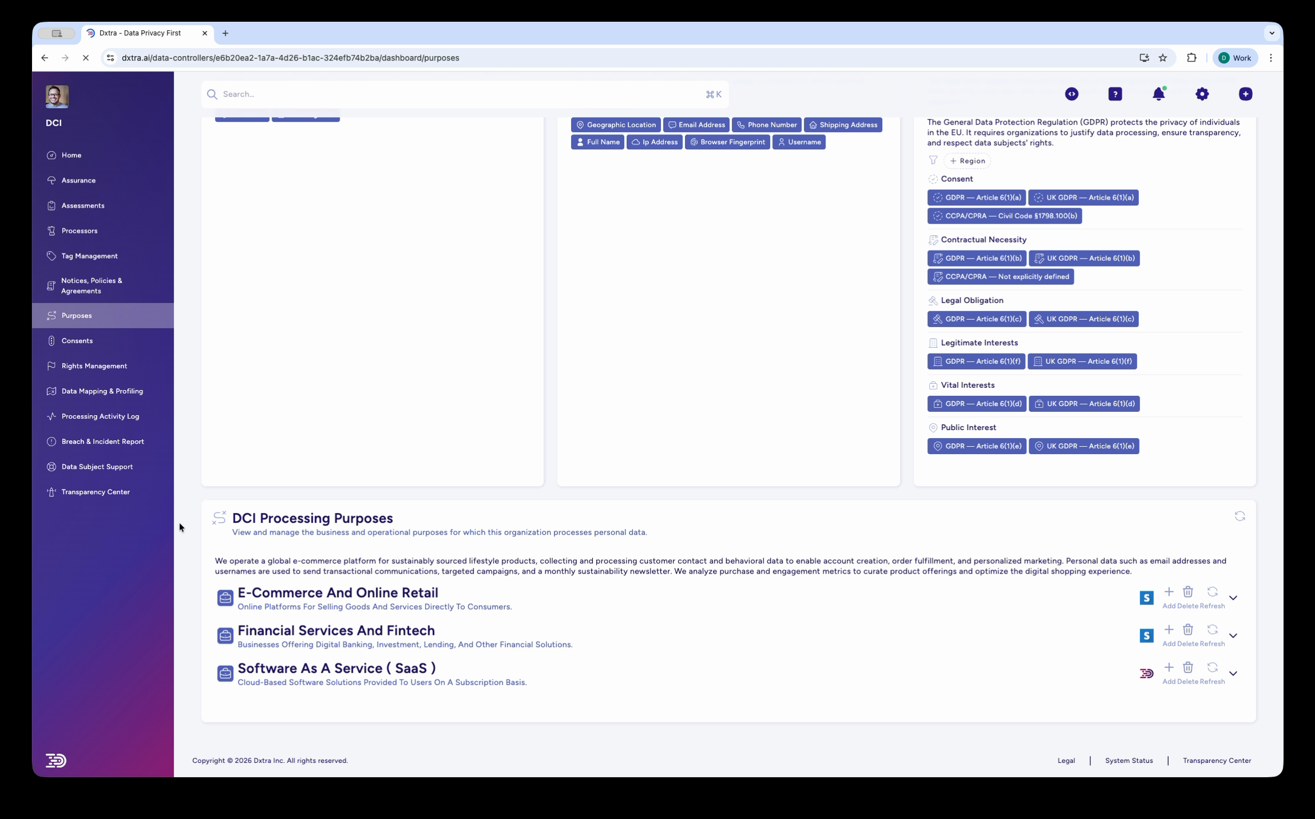Screen dimensions: 1315x819
Task: Click the plus icon in the top toolbar
Action: (x=1245, y=94)
